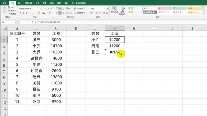Increase the cell indent
Viewport: 207px width, 116px height.
(x=71, y=13)
